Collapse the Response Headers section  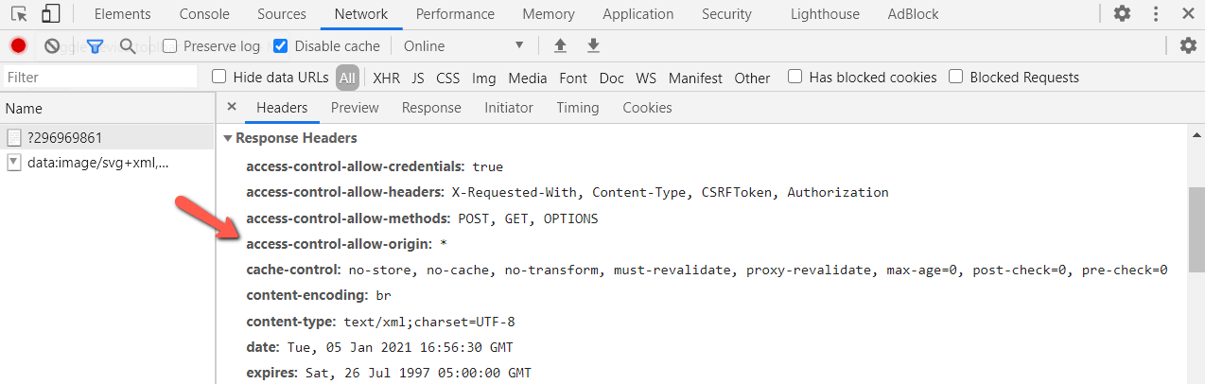(291, 138)
